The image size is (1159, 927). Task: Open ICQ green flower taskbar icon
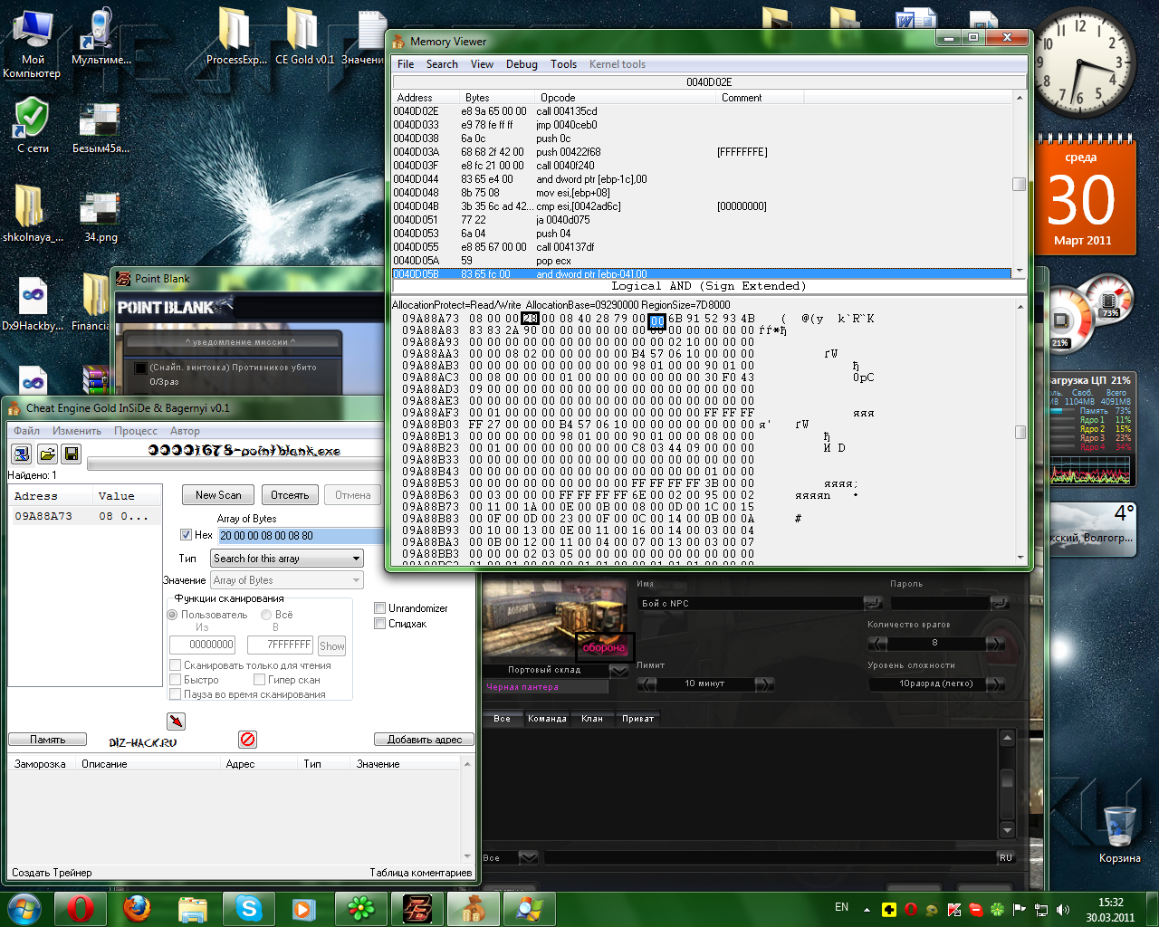[361, 908]
